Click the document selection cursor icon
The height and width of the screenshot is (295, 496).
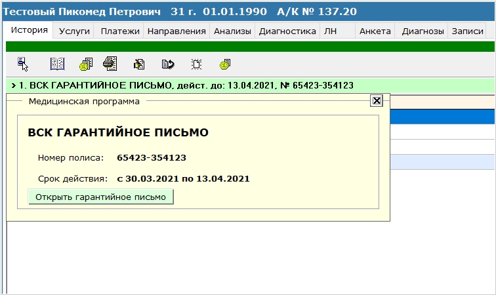pyautogui.click(x=23, y=64)
